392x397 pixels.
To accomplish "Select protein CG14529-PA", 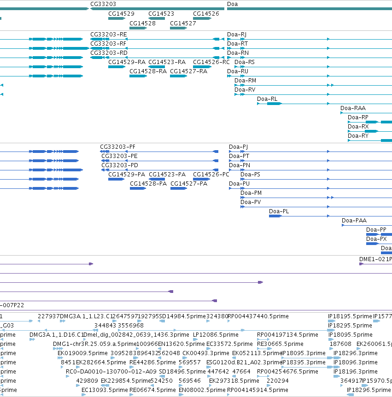I will click(127, 175).
